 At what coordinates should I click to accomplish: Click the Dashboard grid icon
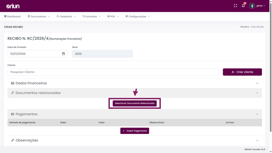[x=5, y=16]
